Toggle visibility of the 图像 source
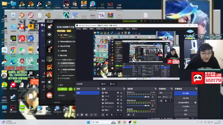Screen dimensions: 223x125 pos(118,93)
